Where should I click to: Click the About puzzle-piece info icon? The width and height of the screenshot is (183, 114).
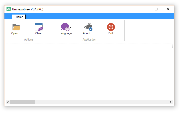tap(88, 27)
